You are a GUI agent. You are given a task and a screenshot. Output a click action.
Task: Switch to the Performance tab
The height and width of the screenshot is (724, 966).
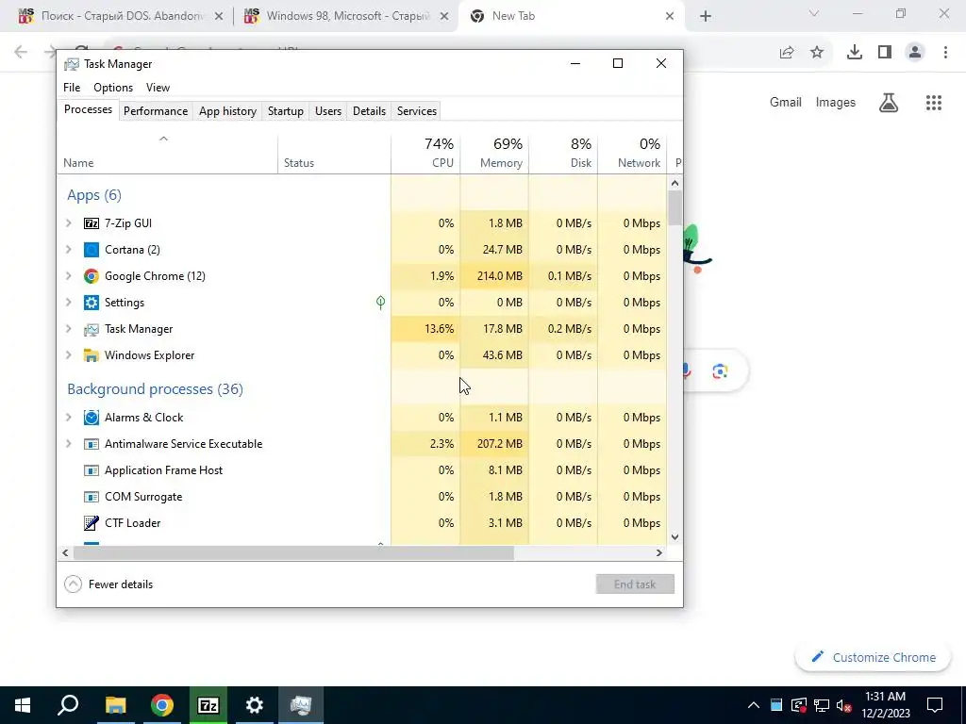[156, 111]
